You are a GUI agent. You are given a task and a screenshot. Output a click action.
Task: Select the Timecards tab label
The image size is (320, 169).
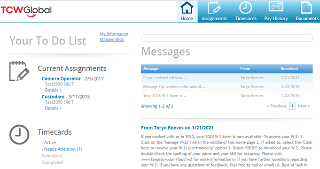click(246, 18)
